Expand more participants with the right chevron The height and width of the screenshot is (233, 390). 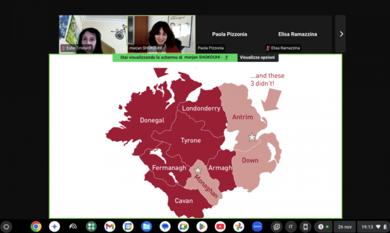tap(341, 34)
